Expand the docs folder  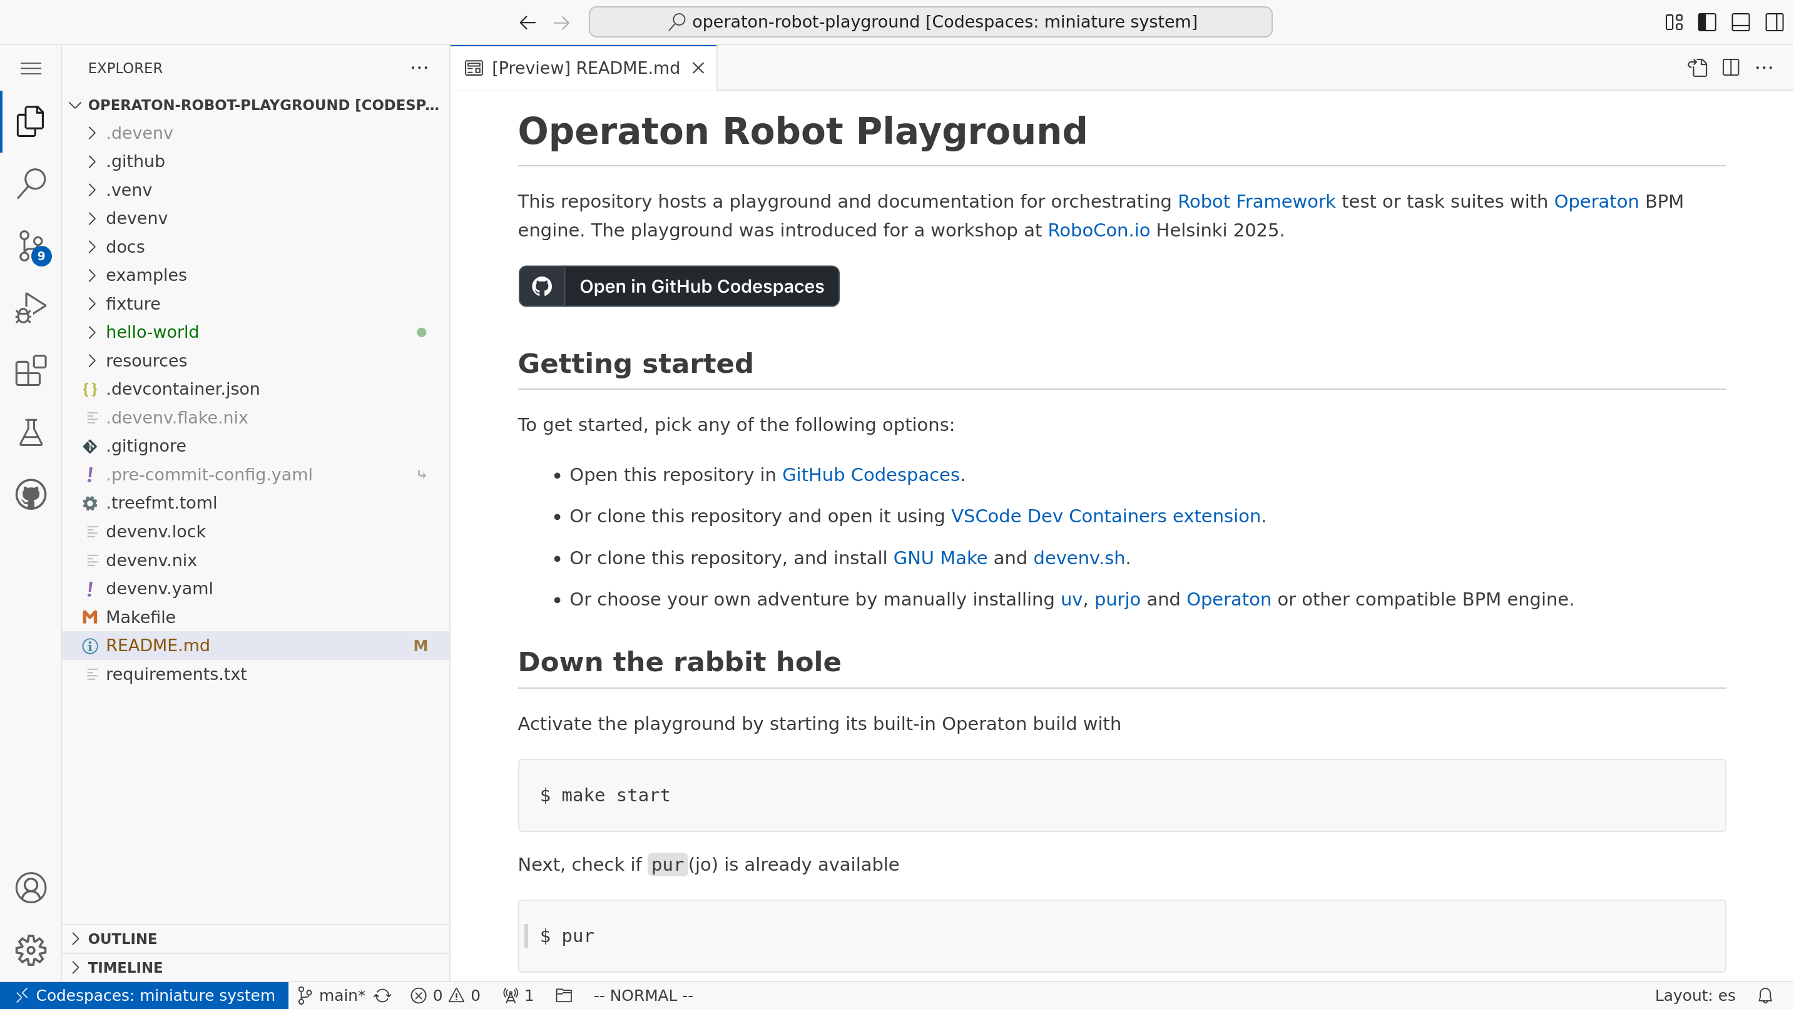click(x=255, y=246)
